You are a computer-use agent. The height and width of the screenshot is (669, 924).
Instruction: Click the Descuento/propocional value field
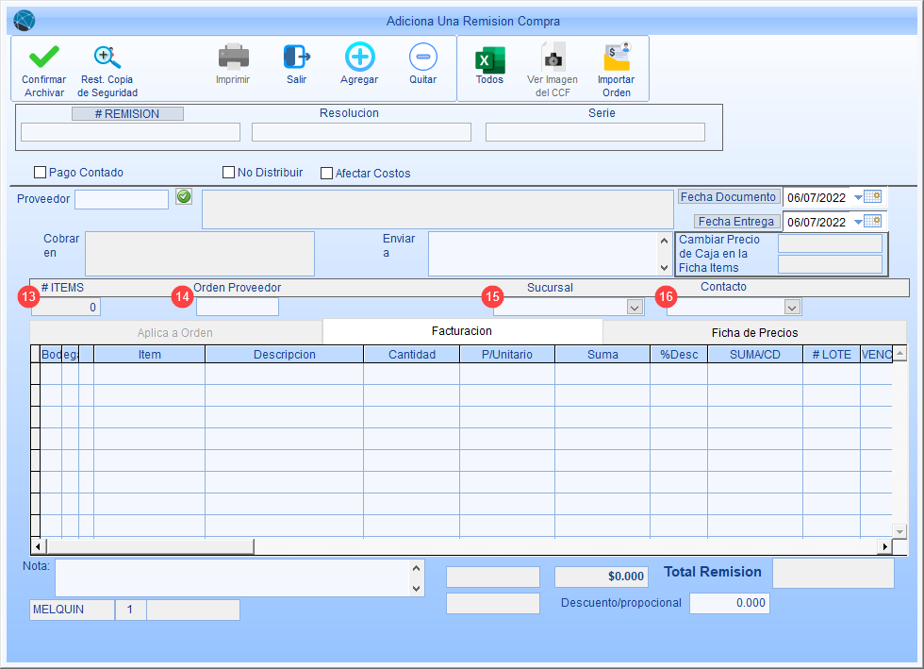730,603
